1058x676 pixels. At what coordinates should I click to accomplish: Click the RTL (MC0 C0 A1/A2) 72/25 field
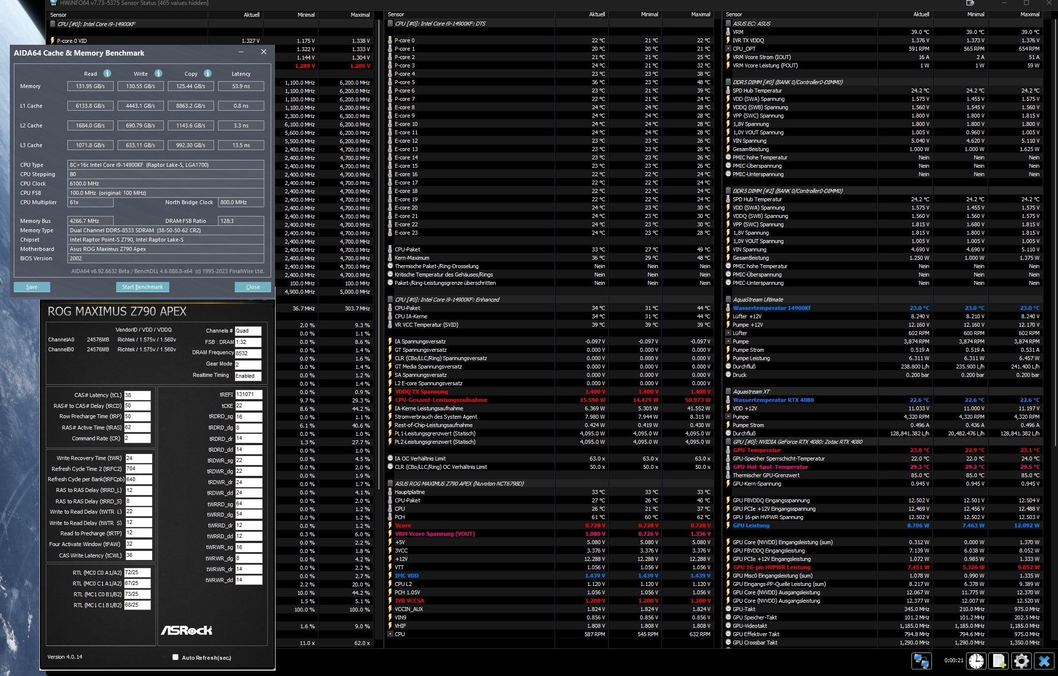pos(137,573)
